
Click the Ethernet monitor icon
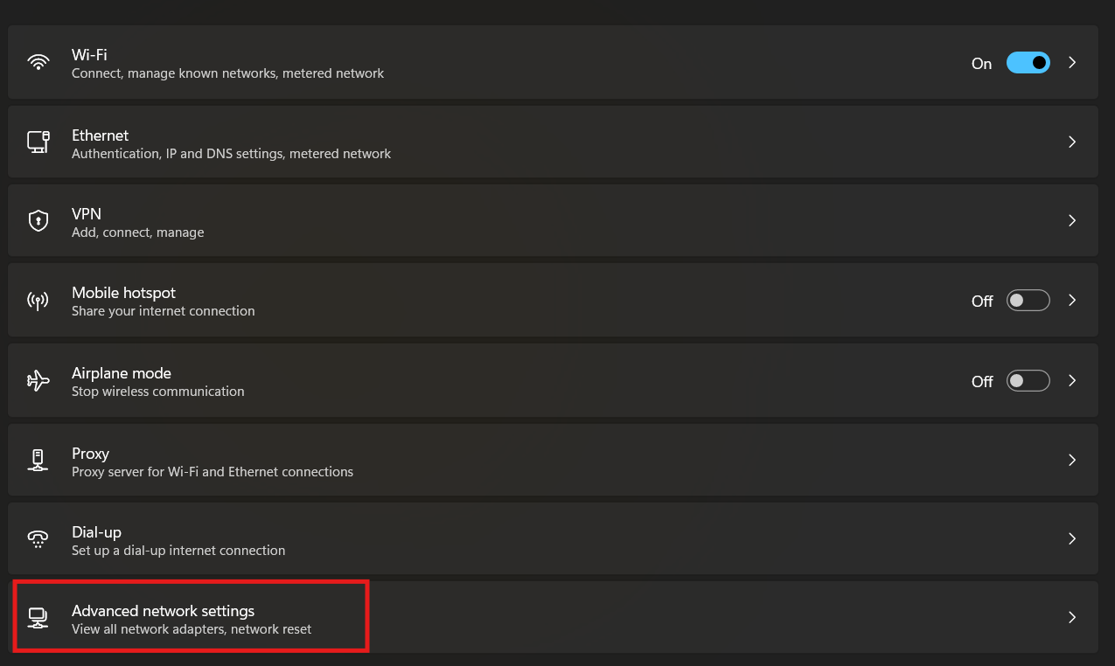point(38,142)
